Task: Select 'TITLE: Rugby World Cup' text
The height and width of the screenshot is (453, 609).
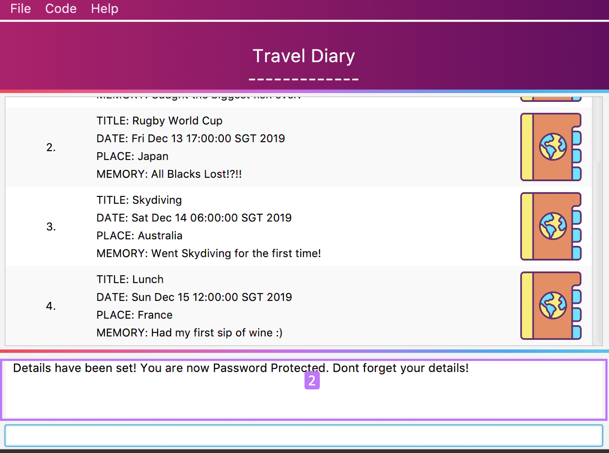Action: pyautogui.click(x=159, y=121)
